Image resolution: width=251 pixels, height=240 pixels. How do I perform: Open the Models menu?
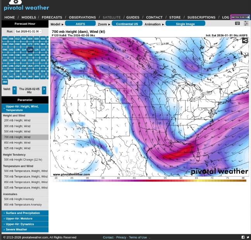pyautogui.click(x=29, y=17)
